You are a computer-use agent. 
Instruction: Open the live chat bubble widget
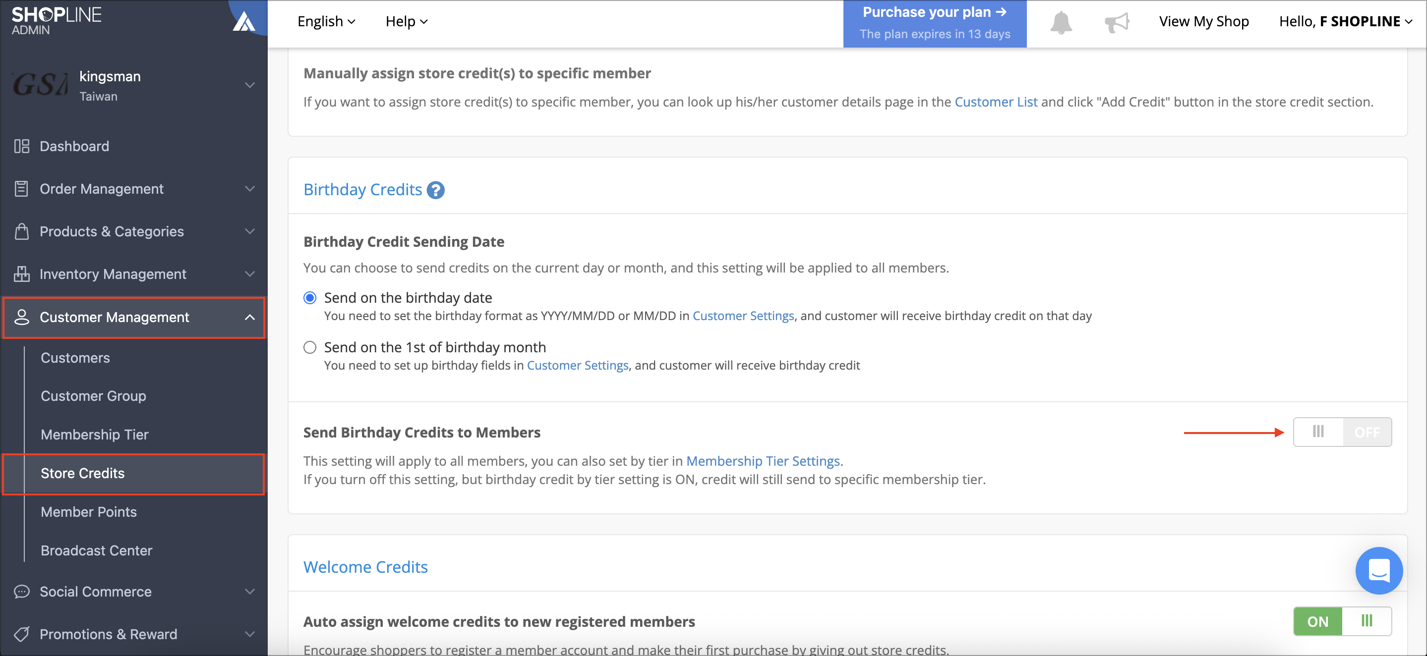pyautogui.click(x=1379, y=570)
